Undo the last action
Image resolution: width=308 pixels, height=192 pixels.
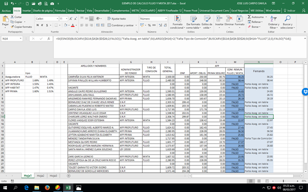[12, 4]
